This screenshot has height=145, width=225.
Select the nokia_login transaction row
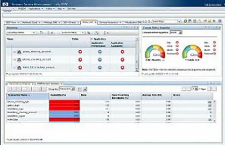click(110, 120)
